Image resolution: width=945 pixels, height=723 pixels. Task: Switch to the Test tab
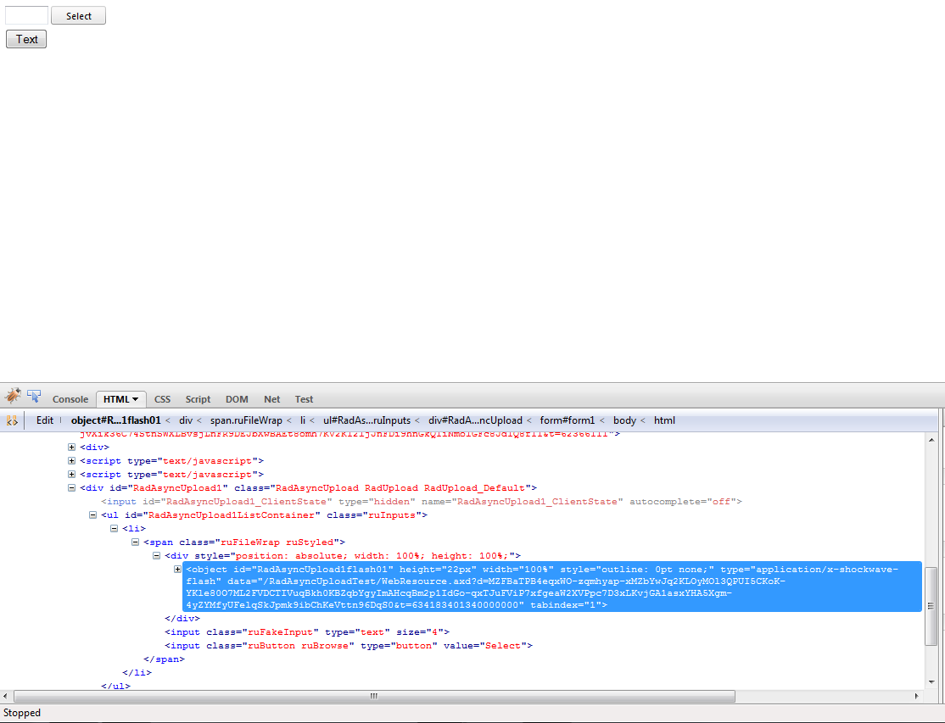coord(304,399)
